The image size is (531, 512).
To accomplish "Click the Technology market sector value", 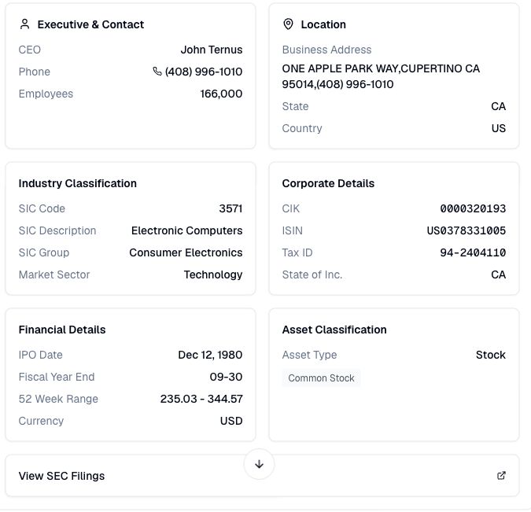I will tap(213, 274).
